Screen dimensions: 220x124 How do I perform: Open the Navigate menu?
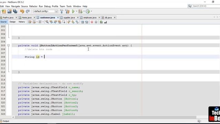pos(15,6)
